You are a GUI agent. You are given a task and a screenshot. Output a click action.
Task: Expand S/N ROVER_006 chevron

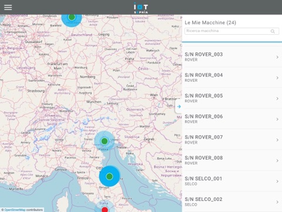click(277, 119)
